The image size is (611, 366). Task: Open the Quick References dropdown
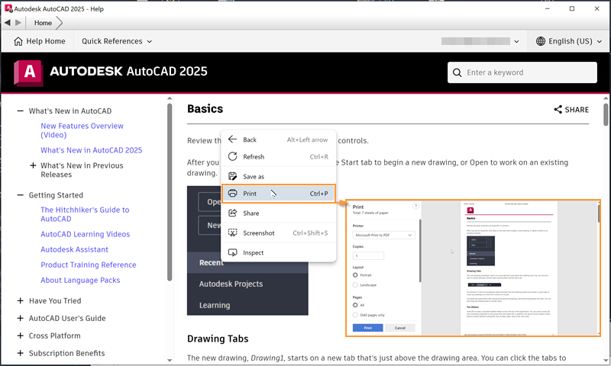point(117,41)
